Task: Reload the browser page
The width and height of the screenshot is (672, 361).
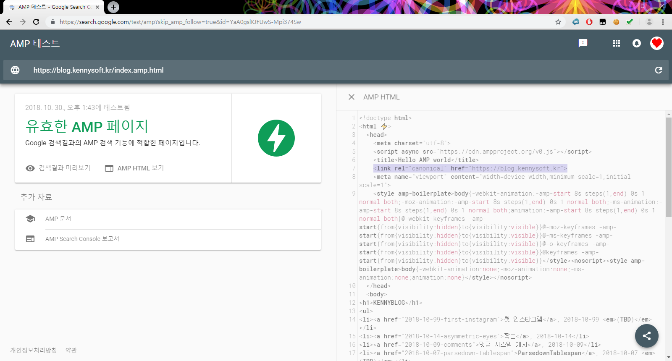Action: [36, 22]
